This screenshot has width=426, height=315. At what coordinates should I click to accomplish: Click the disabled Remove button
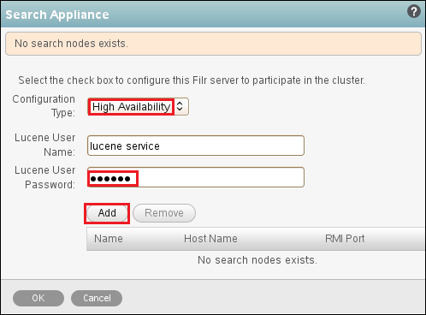coord(164,213)
